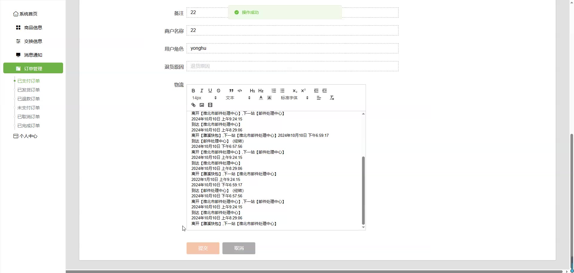Image resolution: width=574 pixels, height=273 pixels.
Task: Click the 交换信息 sliders icon
Action: [18, 41]
